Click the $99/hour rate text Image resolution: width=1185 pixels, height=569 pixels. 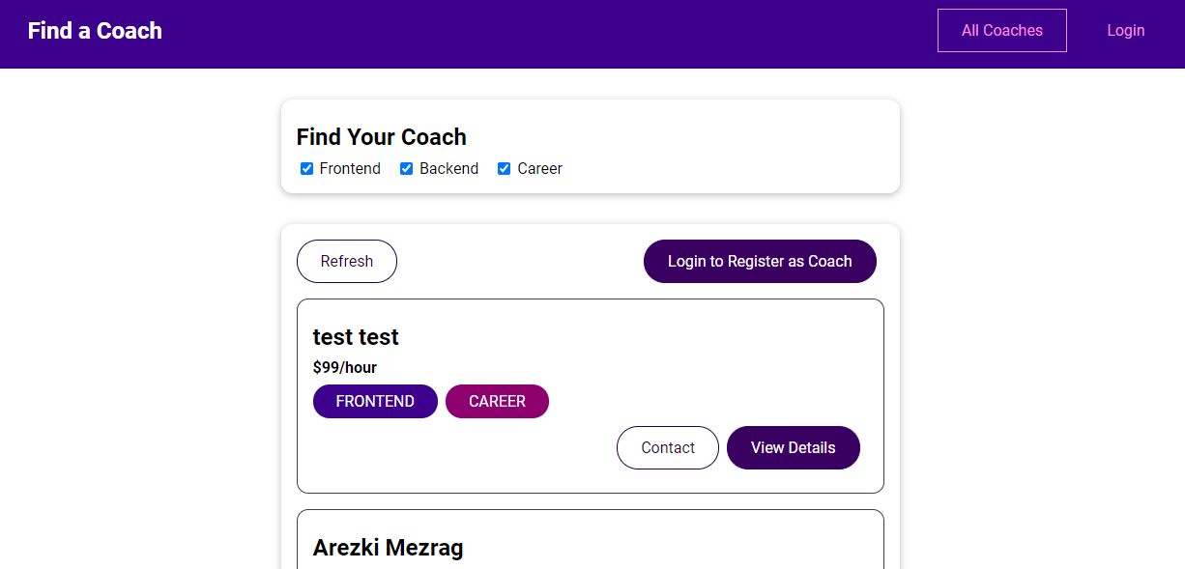[x=344, y=367]
